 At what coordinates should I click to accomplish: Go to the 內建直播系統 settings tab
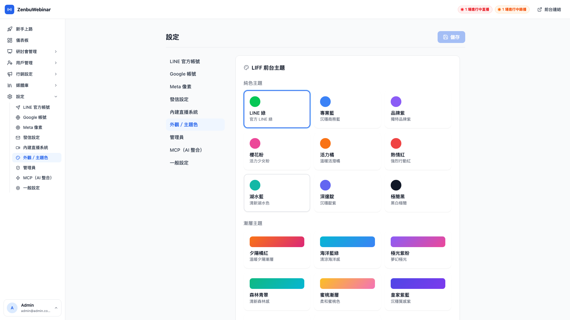(195, 112)
